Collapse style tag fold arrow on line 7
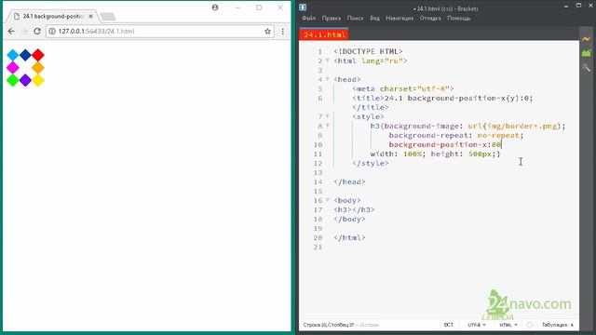The height and width of the screenshot is (335, 596). click(x=327, y=116)
